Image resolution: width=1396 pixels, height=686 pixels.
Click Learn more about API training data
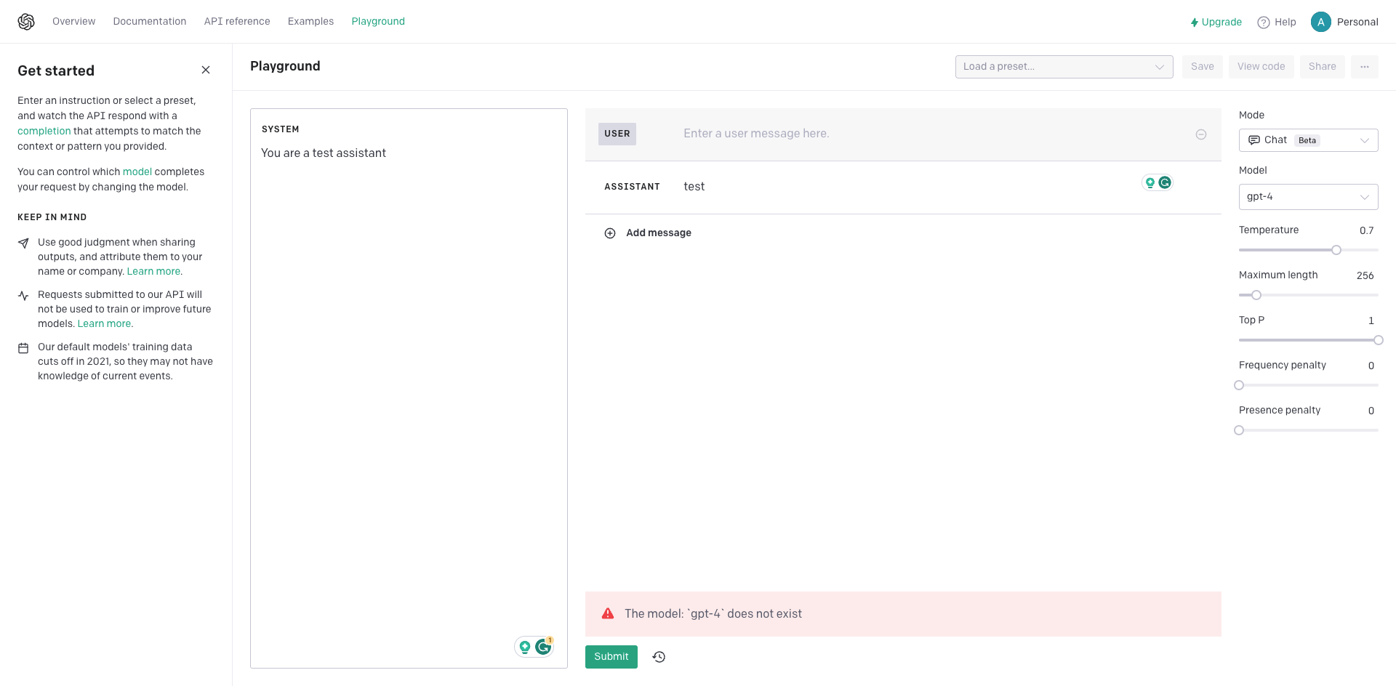click(105, 324)
